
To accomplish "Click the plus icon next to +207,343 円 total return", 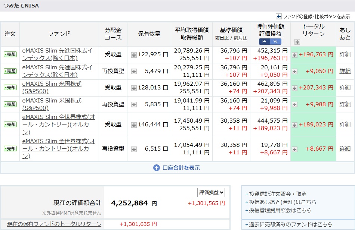I will (x=294, y=88).
